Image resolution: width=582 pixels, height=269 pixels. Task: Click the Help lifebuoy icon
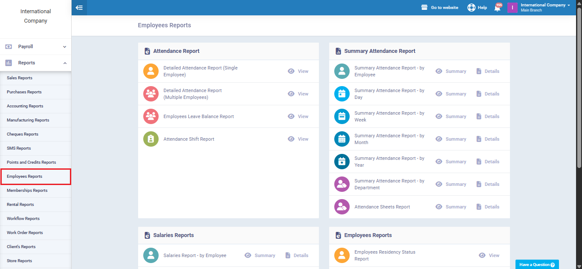(x=471, y=8)
